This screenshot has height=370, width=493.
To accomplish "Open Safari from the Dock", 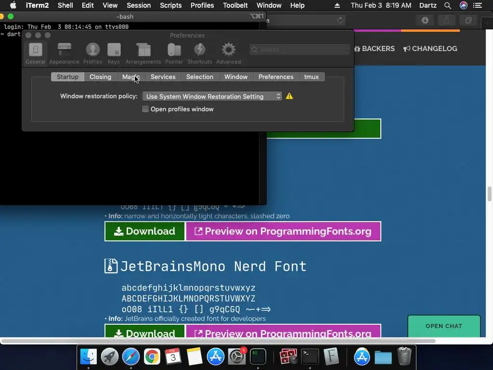I will 131,357.
